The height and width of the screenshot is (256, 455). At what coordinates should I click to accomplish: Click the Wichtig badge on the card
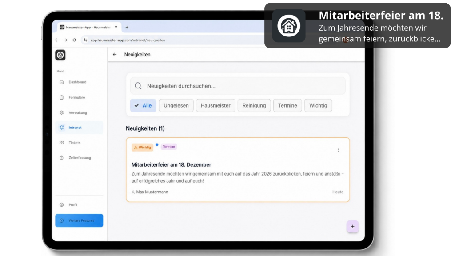(x=142, y=148)
